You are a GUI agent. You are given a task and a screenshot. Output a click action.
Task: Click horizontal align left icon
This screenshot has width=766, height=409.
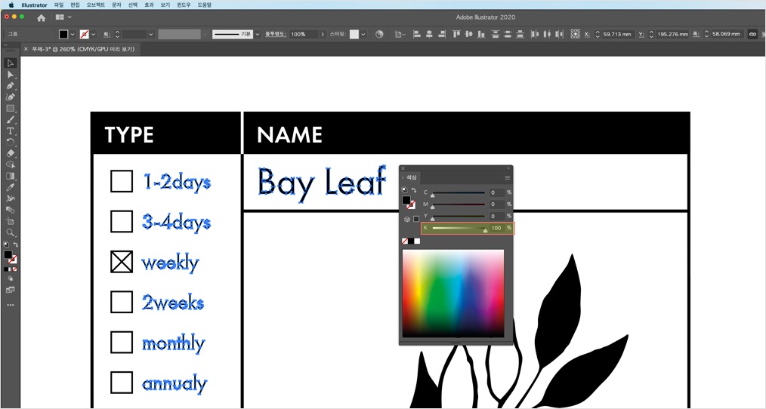click(417, 34)
